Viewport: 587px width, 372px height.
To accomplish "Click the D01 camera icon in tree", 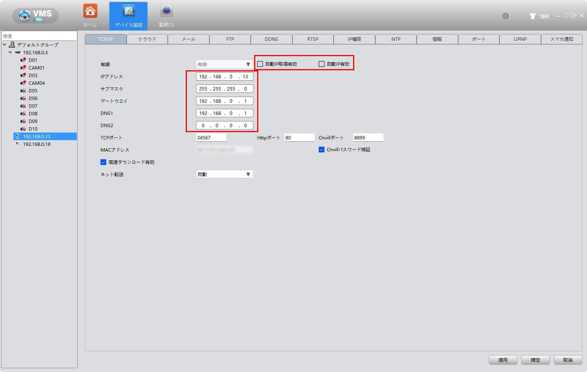I will 23,60.
